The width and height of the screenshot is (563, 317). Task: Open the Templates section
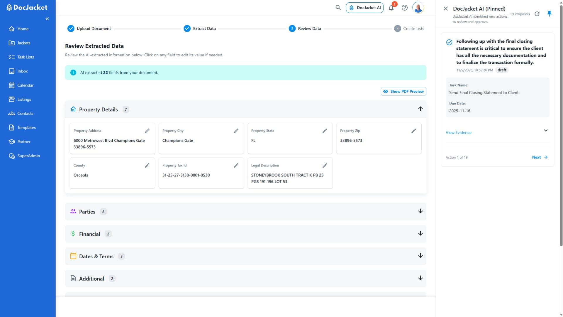click(x=26, y=127)
